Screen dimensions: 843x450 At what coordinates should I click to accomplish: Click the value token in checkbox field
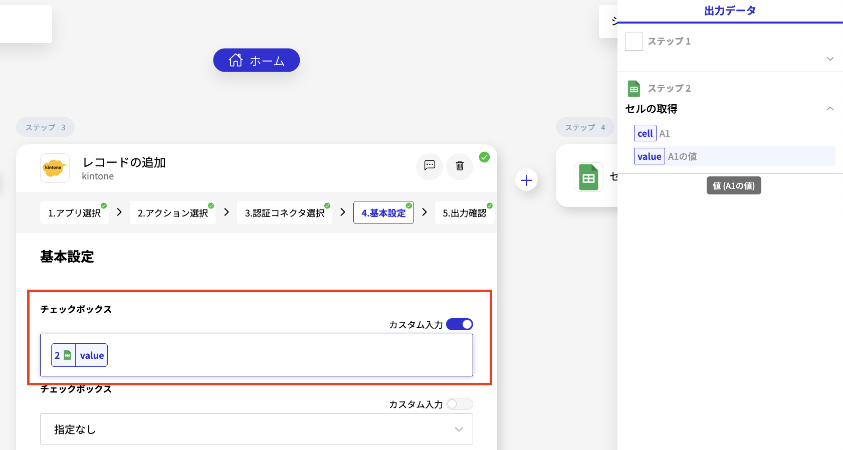[x=79, y=355]
